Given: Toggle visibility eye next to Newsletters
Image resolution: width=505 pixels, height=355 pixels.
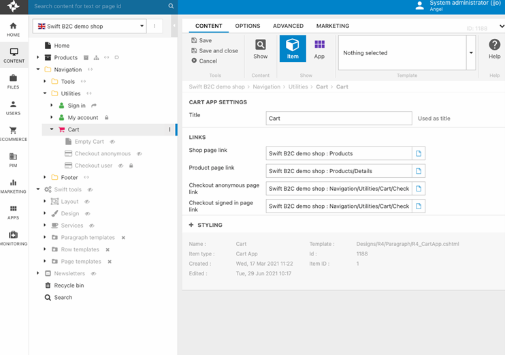Looking at the screenshot, I should (93, 273).
